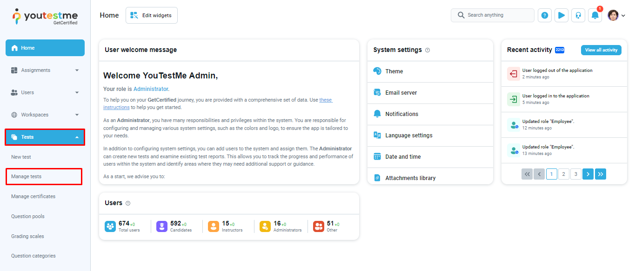
Task: Collapse the Tests menu arrow
Action: click(77, 137)
